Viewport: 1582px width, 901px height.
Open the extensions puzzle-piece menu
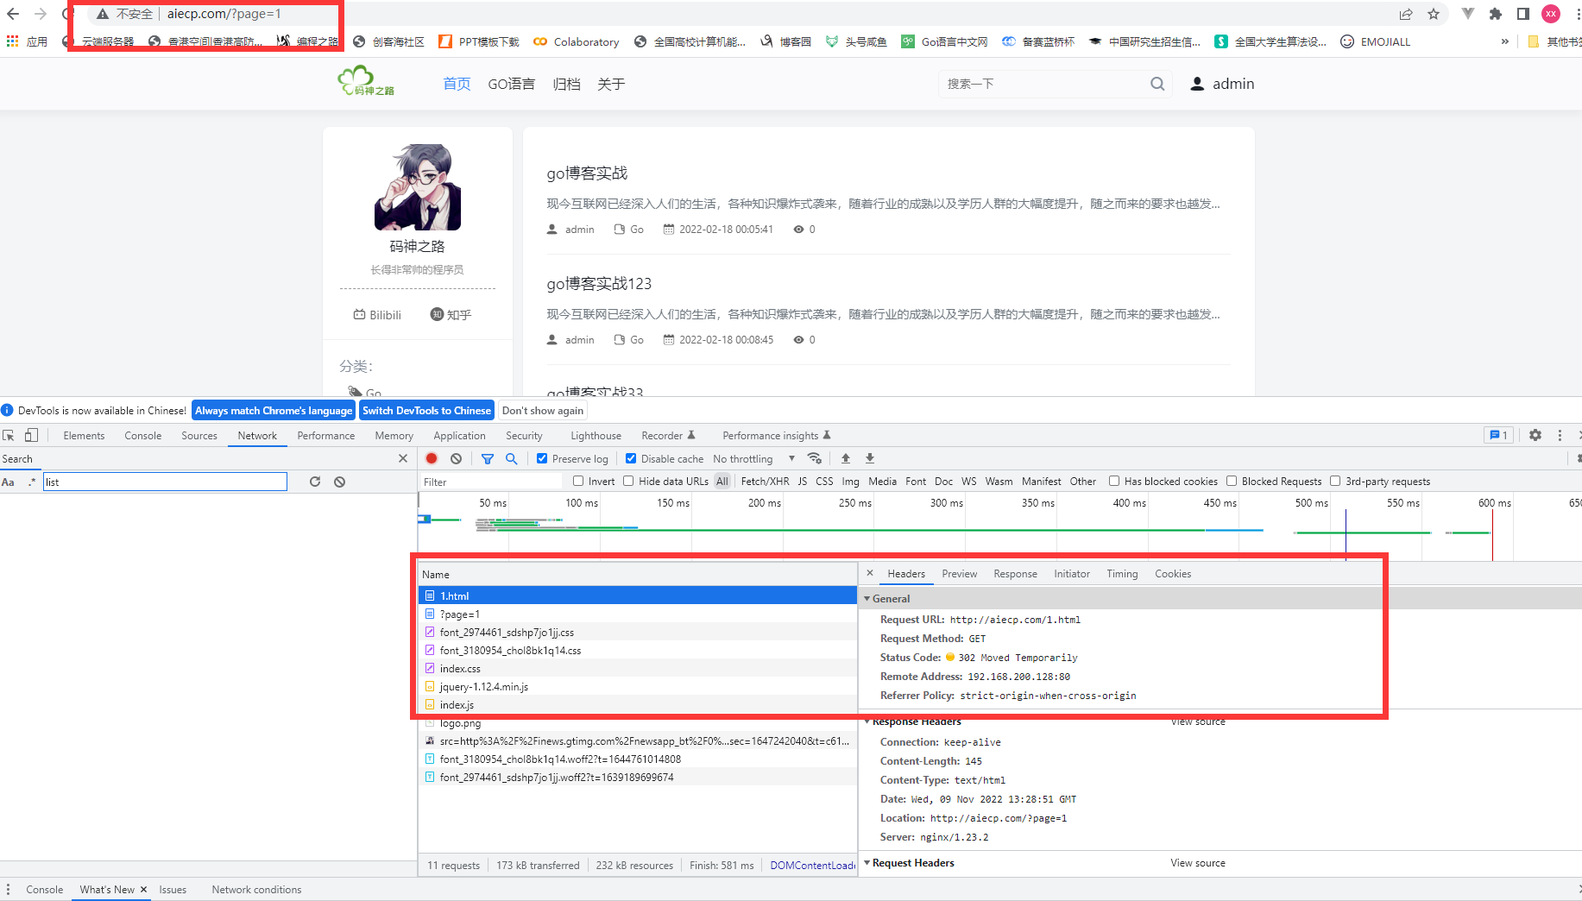tap(1496, 14)
